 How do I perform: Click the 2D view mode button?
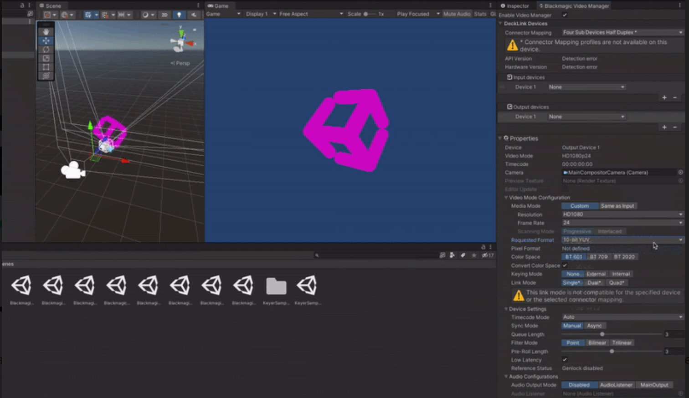[x=165, y=15]
